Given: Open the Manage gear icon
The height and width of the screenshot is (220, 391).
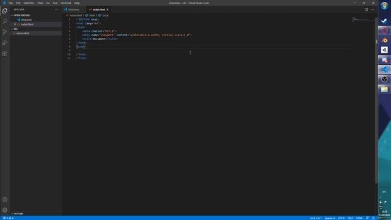Looking at the screenshot, I should point(5,210).
